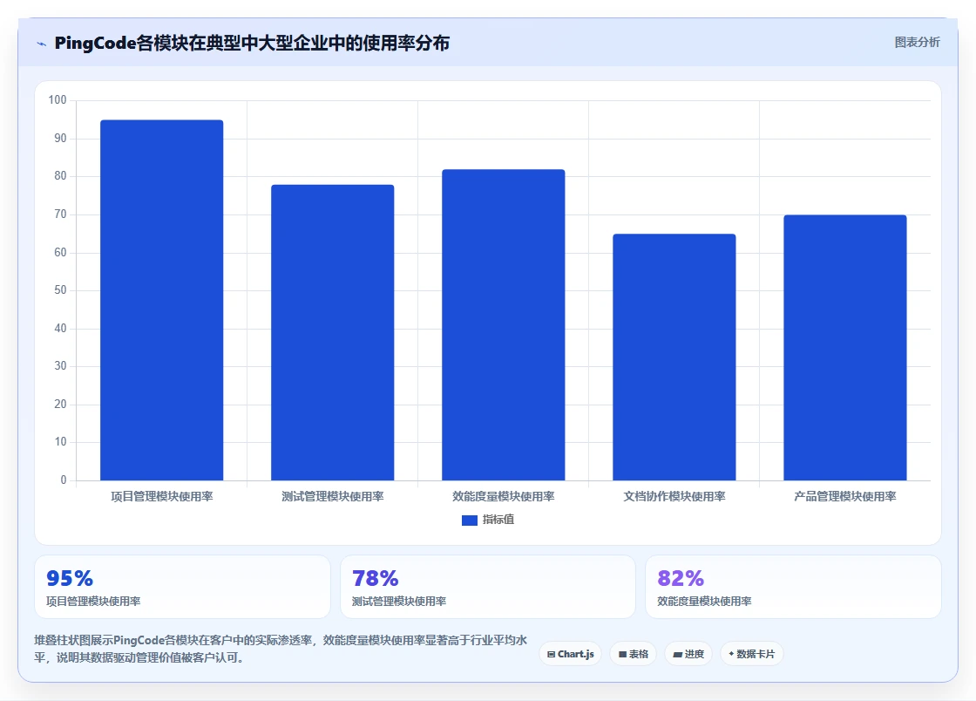Click the x-axis label 项目管理模块使用率
Image resolution: width=976 pixels, height=701 pixels.
[162, 497]
